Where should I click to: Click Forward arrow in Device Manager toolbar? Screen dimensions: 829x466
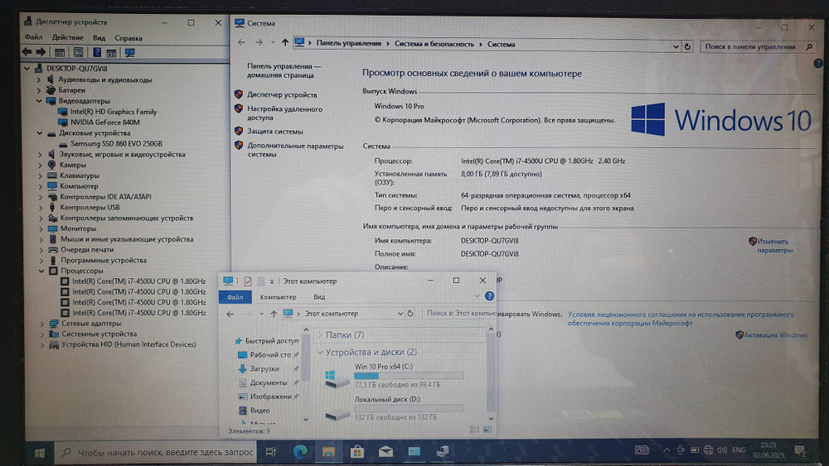(x=41, y=52)
